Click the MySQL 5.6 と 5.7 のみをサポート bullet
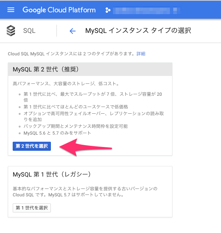This screenshot has height=233, width=221. pyautogui.click(x=57, y=133)
